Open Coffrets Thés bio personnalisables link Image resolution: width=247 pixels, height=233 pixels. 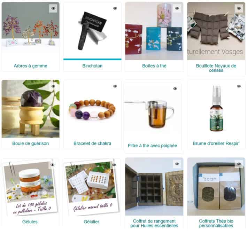(216, 223)
